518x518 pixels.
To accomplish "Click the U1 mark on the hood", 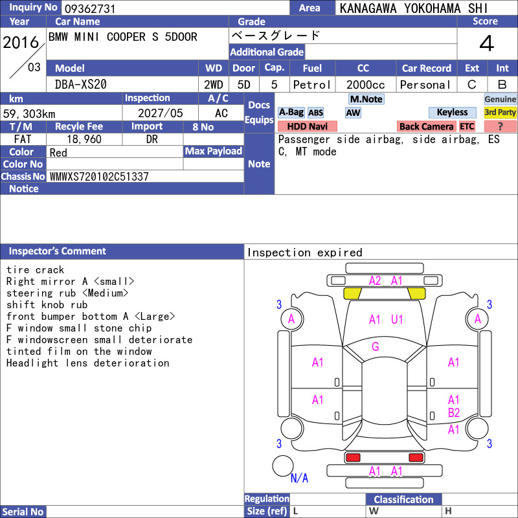I will (397, 319).
